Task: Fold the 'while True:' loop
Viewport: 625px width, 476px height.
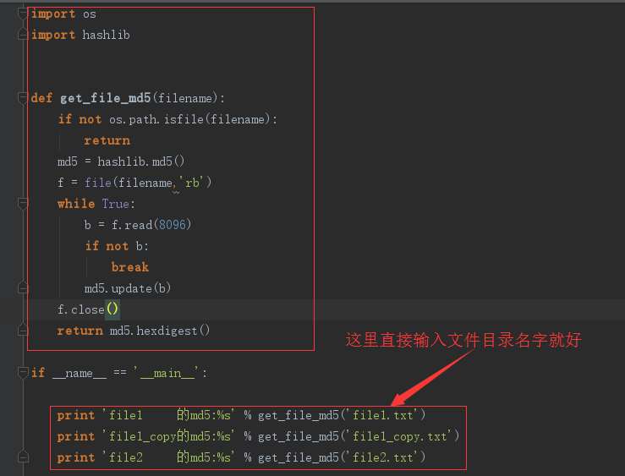Action: click(x=23, y=204)
